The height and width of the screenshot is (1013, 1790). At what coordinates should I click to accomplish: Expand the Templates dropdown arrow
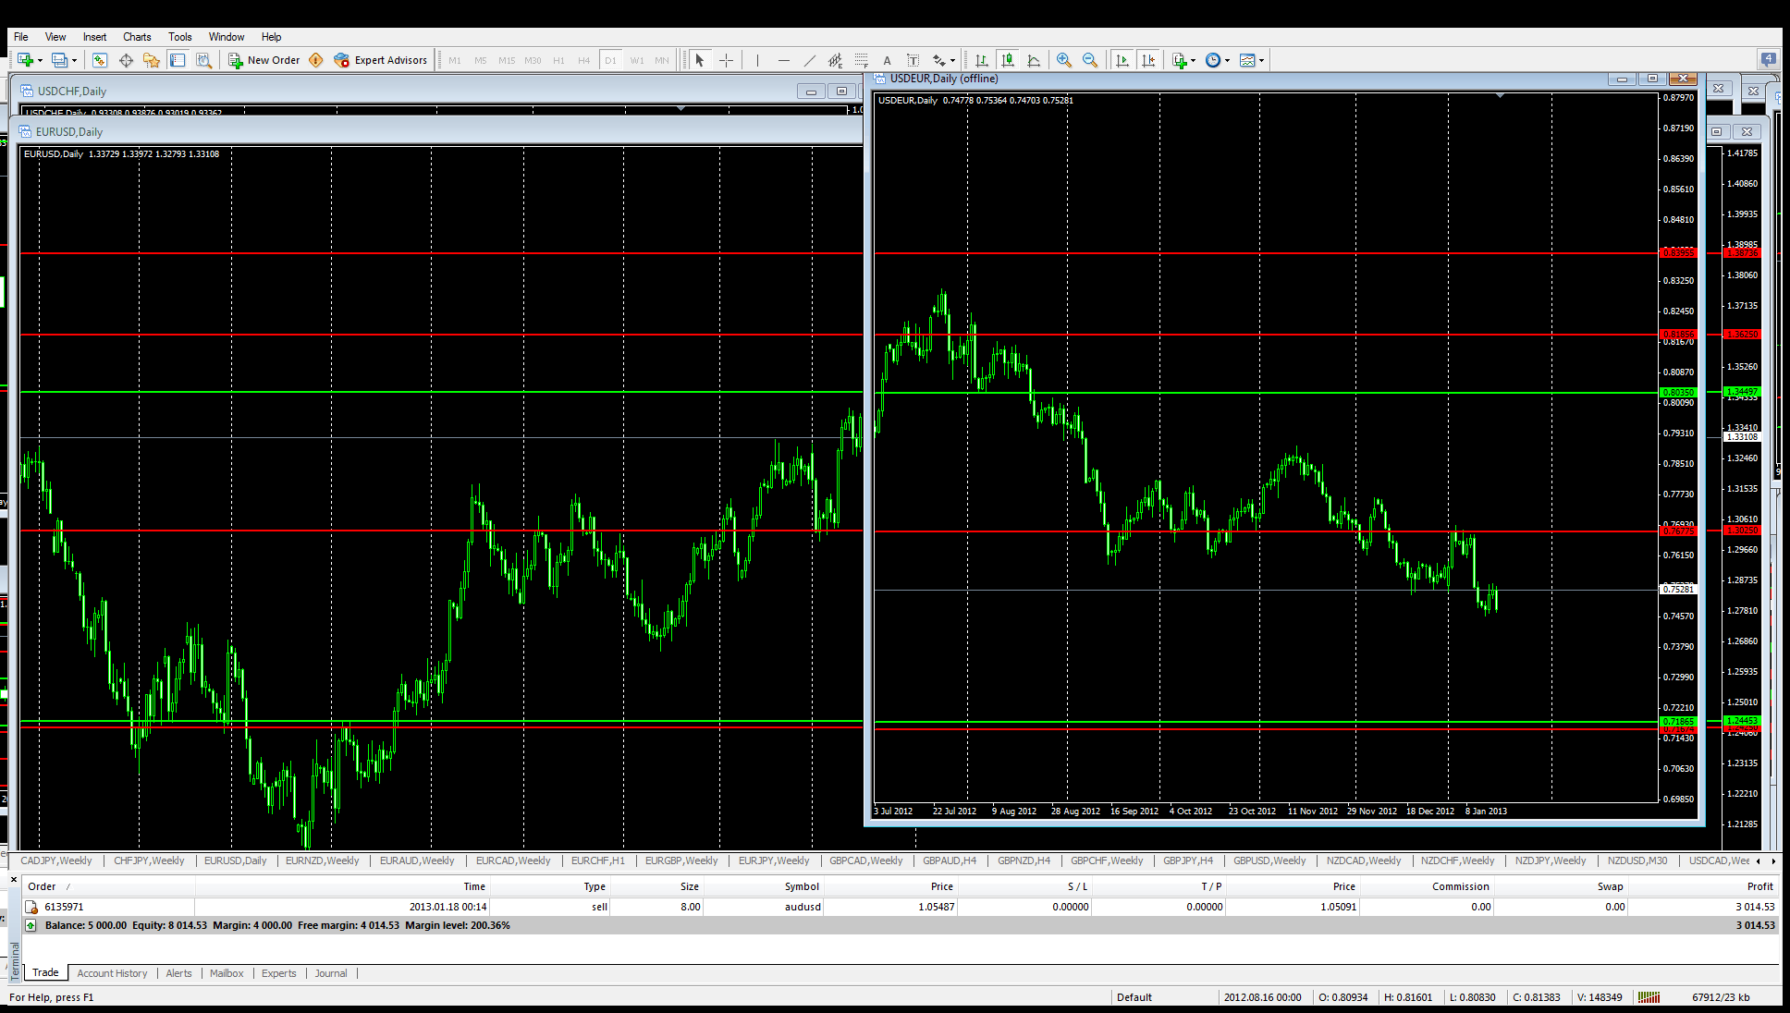pos(1261,60)
